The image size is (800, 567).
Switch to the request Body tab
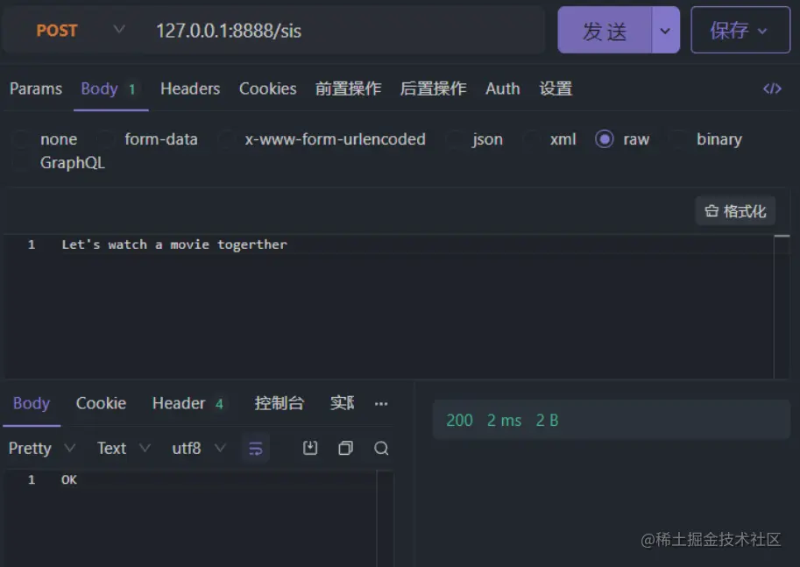tap(110, 89)
